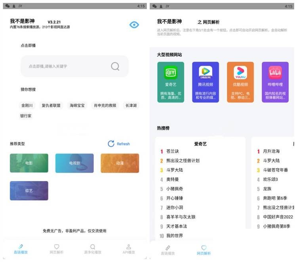Switch to 直链播放 tab in left screen

pos(21,249)
